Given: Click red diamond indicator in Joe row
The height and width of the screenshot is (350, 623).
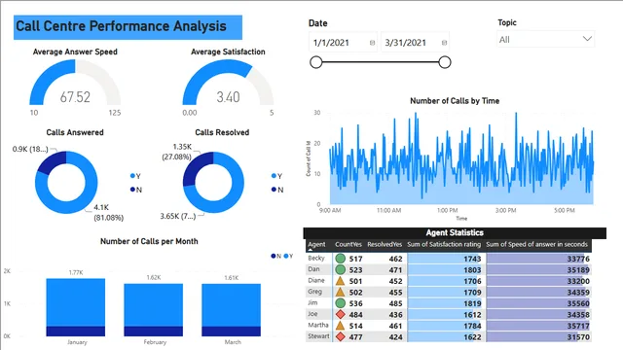Looking at the screenshot, I should (x=340, y=314).
